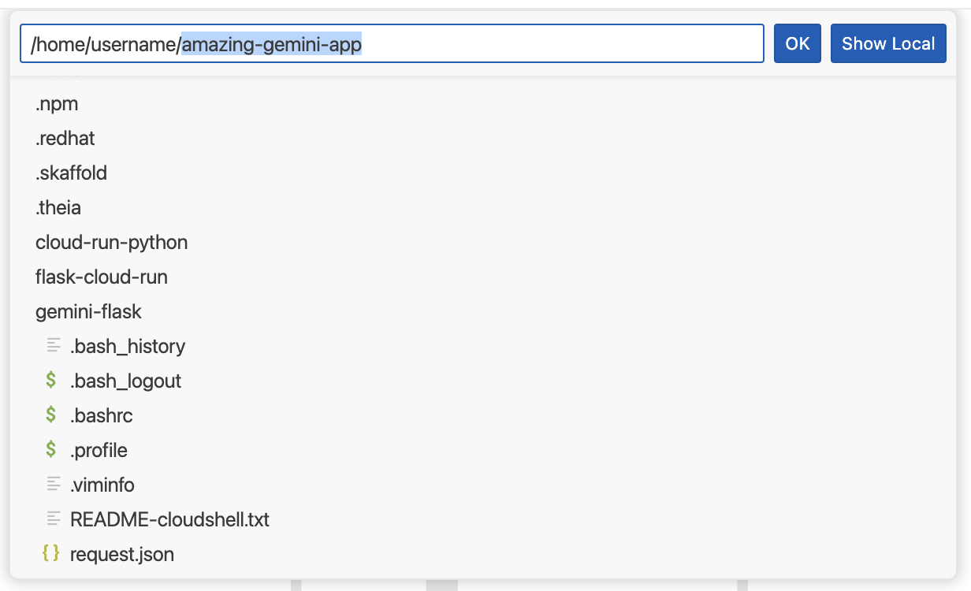The width and height of the screenshot is (971, 591).
Task: Click the dollar icon beside .profile
Action: coord(51,450)
